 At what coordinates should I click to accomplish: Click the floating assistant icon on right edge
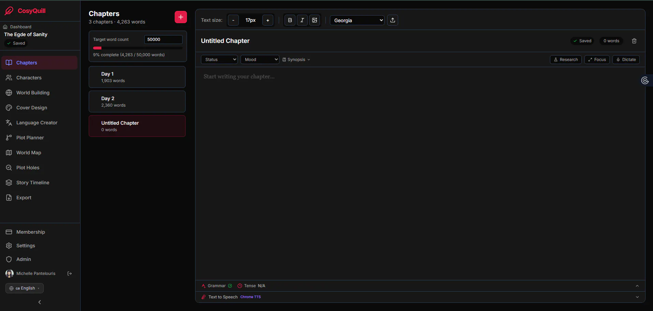coord(645,80)
